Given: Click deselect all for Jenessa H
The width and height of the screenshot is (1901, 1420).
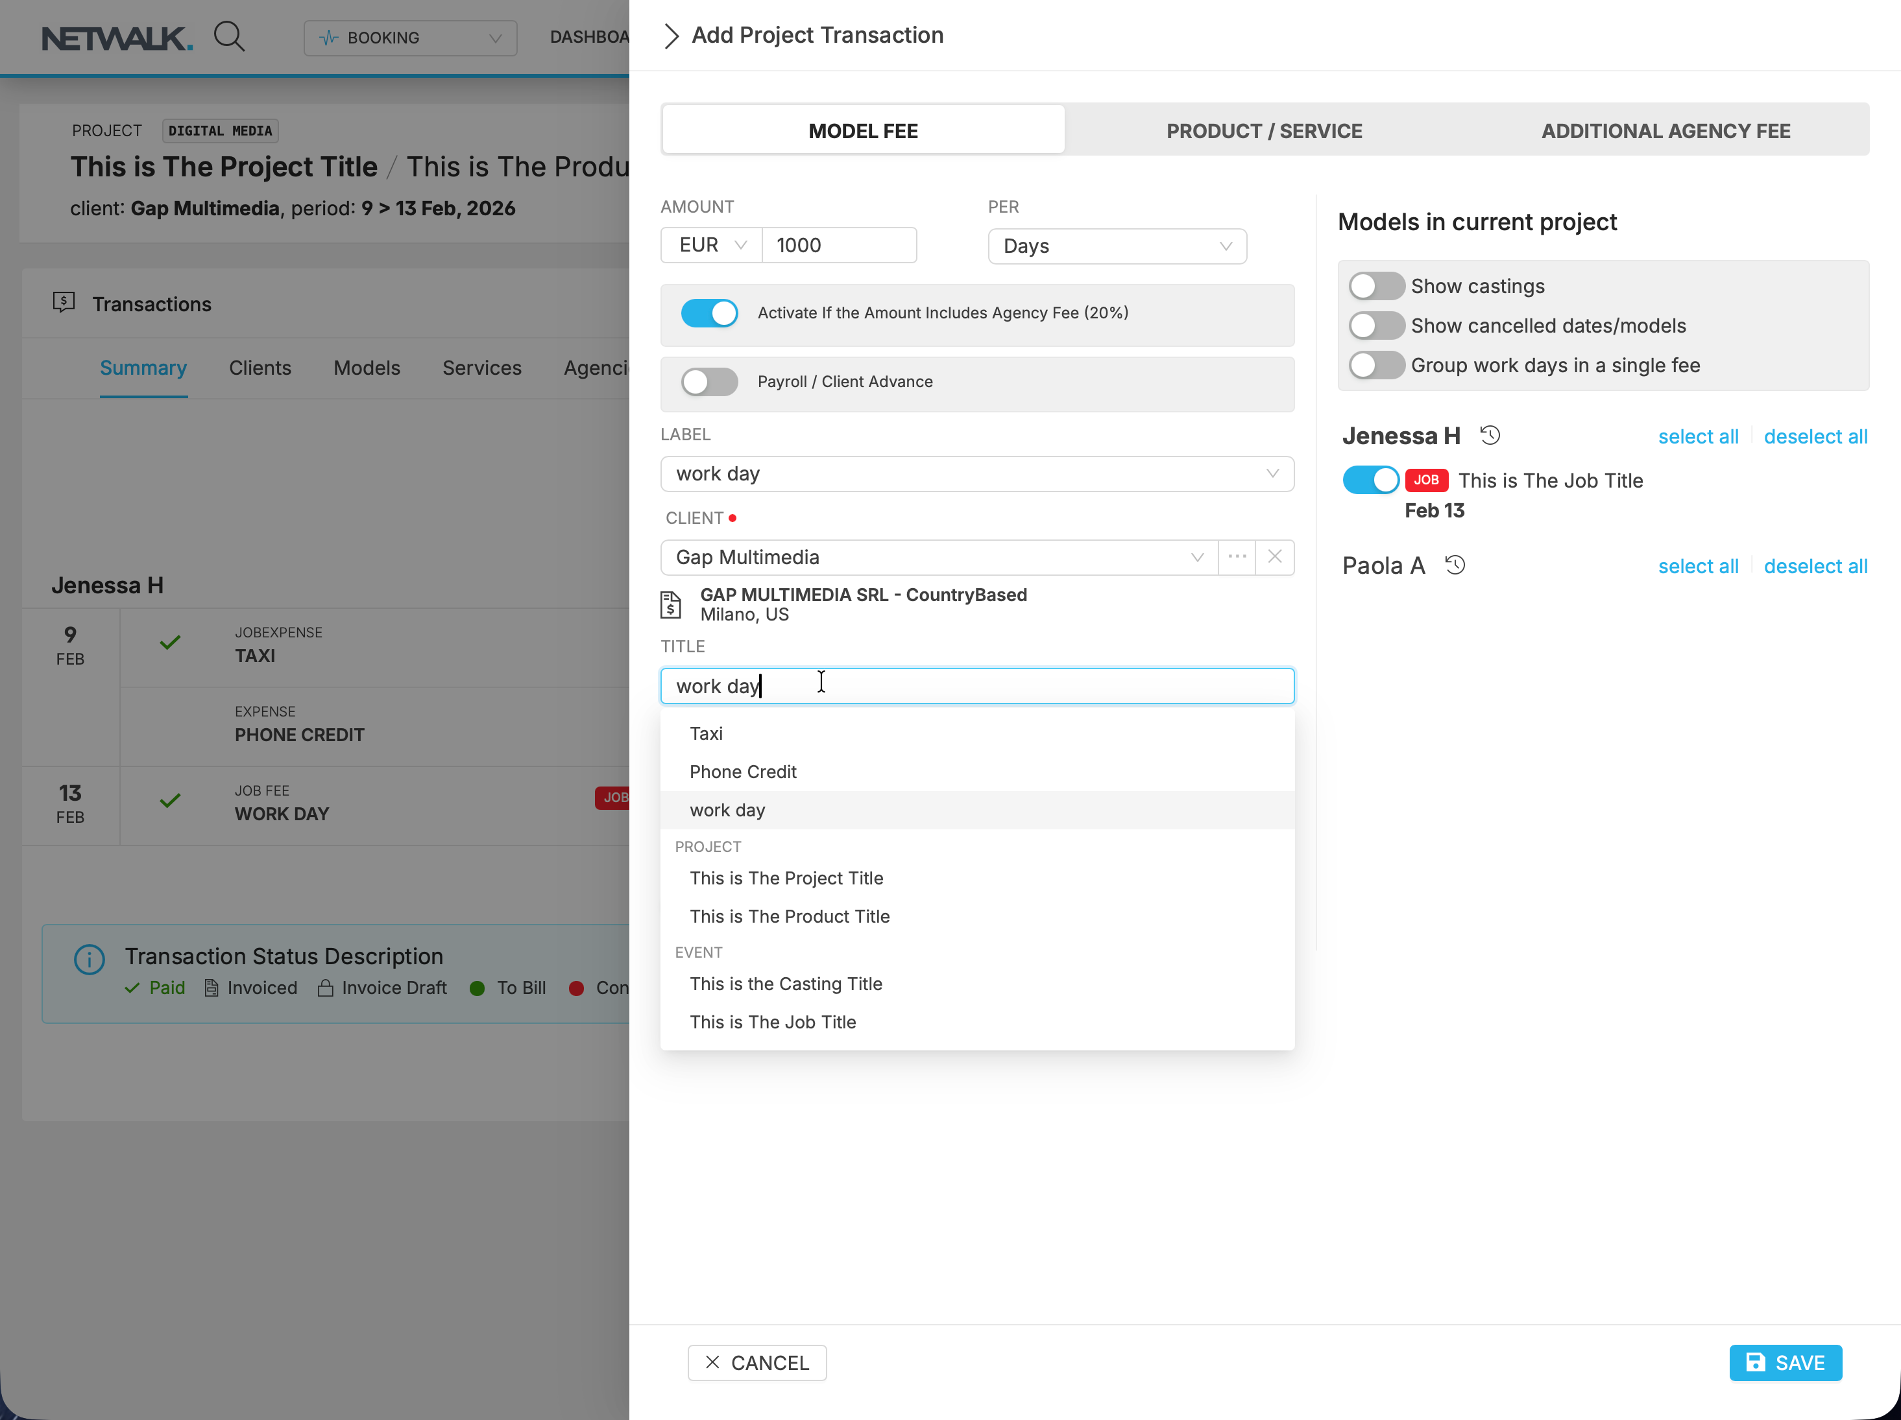Looking at the screenshot, I should [x=1815, y=436].
